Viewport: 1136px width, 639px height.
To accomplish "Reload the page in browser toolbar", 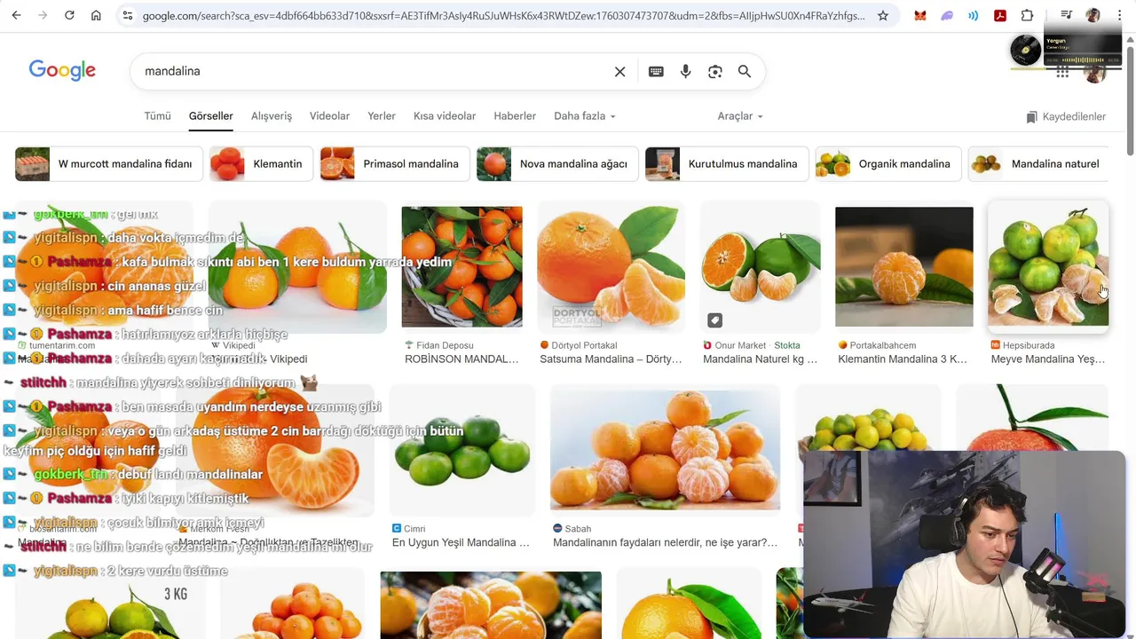I will tap(69, 15).
